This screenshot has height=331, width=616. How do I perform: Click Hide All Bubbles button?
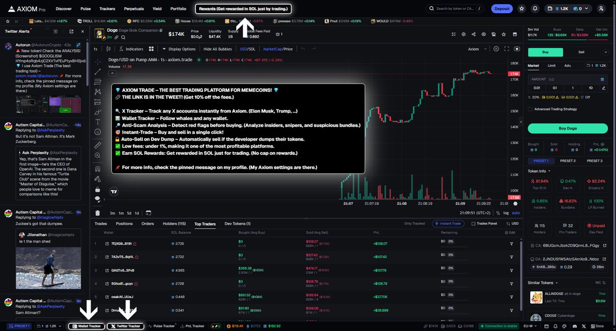pyautogui.click(x=218, y=49)
